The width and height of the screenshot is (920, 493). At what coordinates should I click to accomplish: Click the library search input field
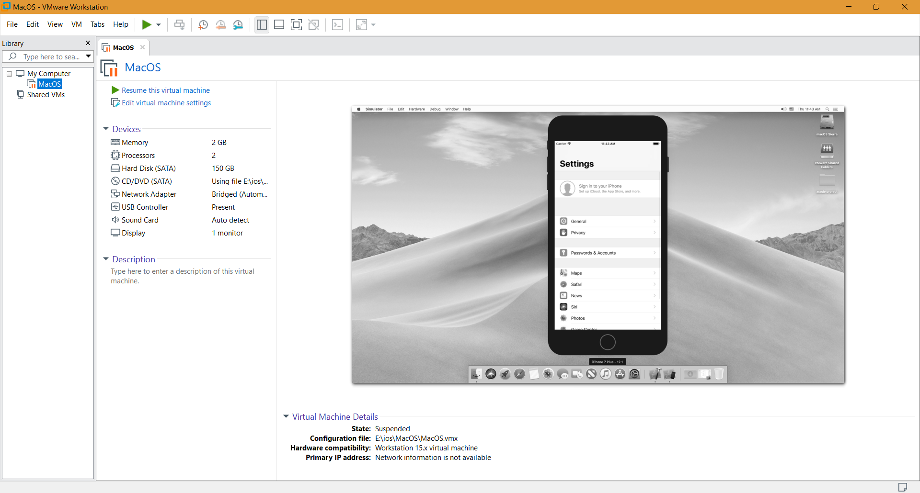(x=51, y=57)
